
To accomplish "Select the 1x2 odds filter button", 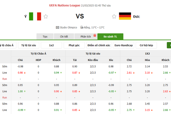I will [x=51, y=45].
